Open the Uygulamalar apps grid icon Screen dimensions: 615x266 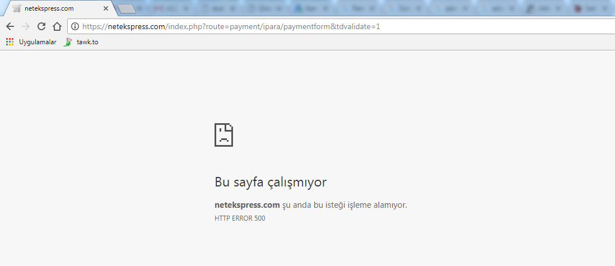point(10,42)
